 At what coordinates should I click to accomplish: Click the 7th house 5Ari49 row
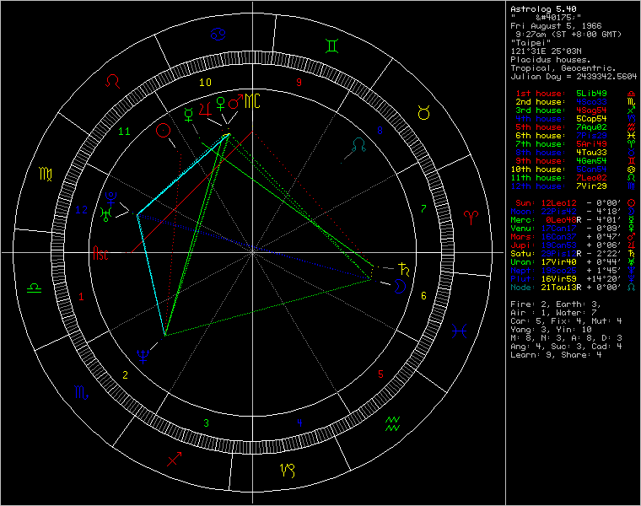click(574, 144)
